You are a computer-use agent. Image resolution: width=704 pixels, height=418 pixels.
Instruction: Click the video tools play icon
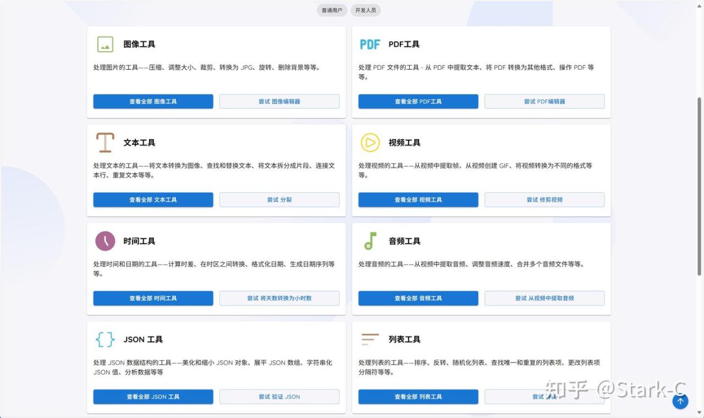coord(370,143)
